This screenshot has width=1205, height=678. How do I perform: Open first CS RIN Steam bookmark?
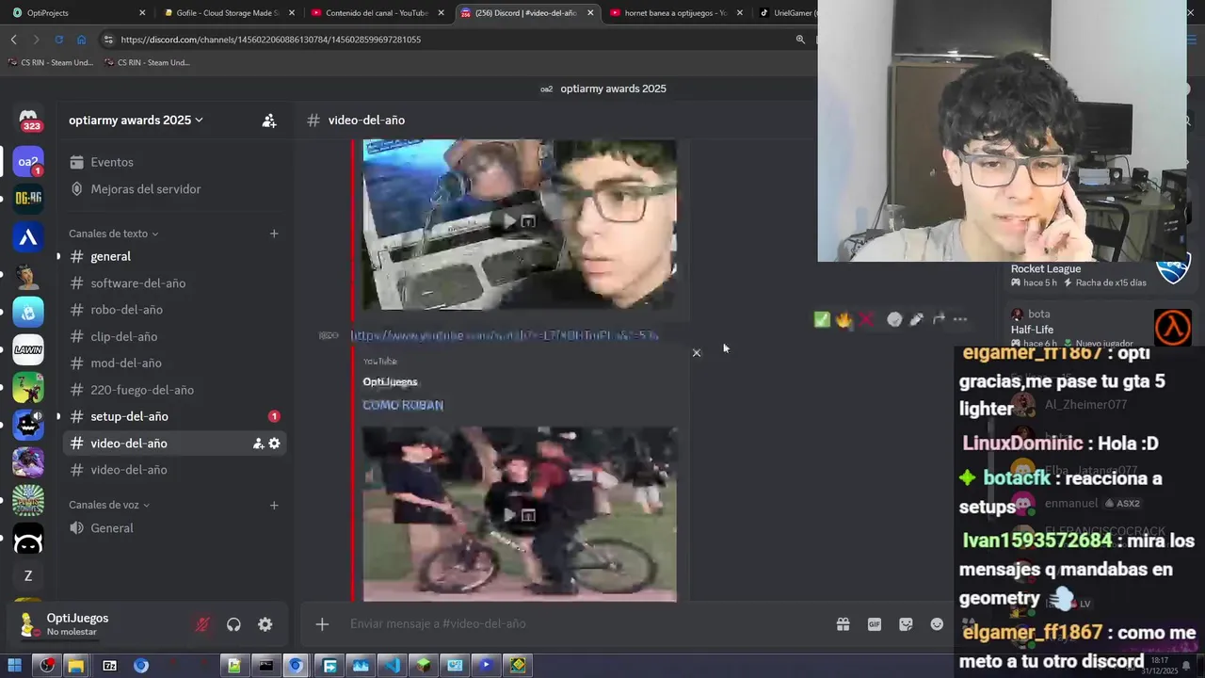tap(51, 62)
